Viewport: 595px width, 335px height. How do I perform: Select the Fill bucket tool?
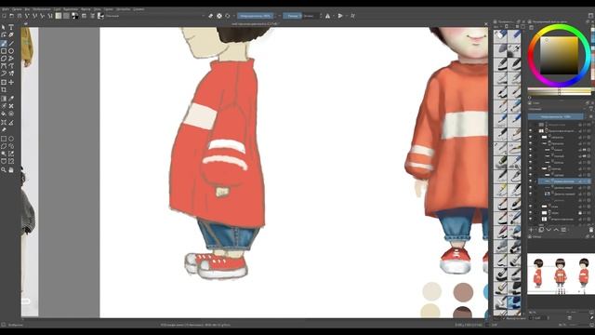[x=4, y=114]
